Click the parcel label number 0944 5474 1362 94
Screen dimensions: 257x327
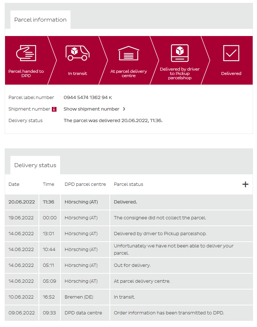[86, 98]
